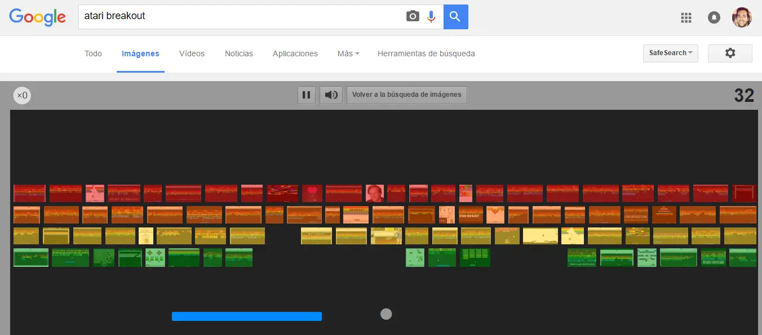Click Volver a la búsqueda de imágenes
The image size is (762, 335).
point(406,95)
